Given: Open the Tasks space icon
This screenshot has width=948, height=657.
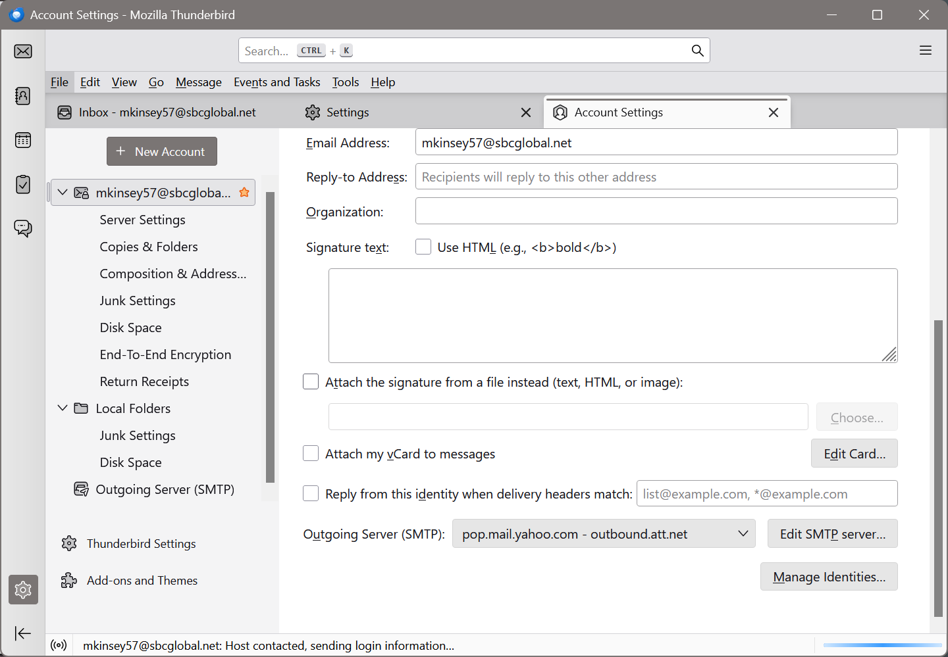Looking at the screenshot, I should tap(23, 184).
